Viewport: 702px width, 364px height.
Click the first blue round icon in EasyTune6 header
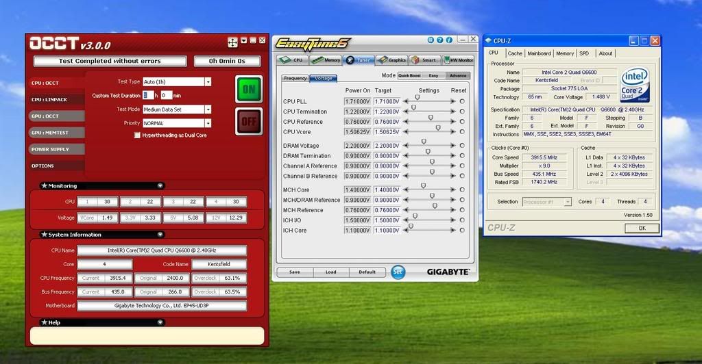pyautogui.click(x=431, y=40)
